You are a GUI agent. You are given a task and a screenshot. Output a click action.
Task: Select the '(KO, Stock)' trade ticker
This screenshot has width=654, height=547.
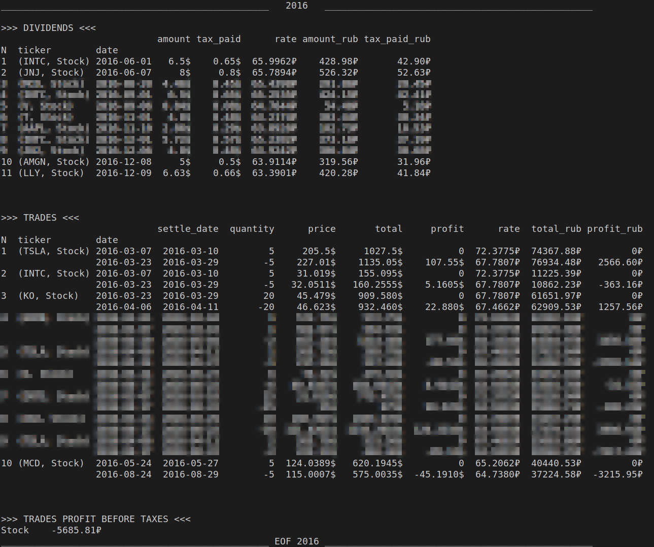coord(48,296)
